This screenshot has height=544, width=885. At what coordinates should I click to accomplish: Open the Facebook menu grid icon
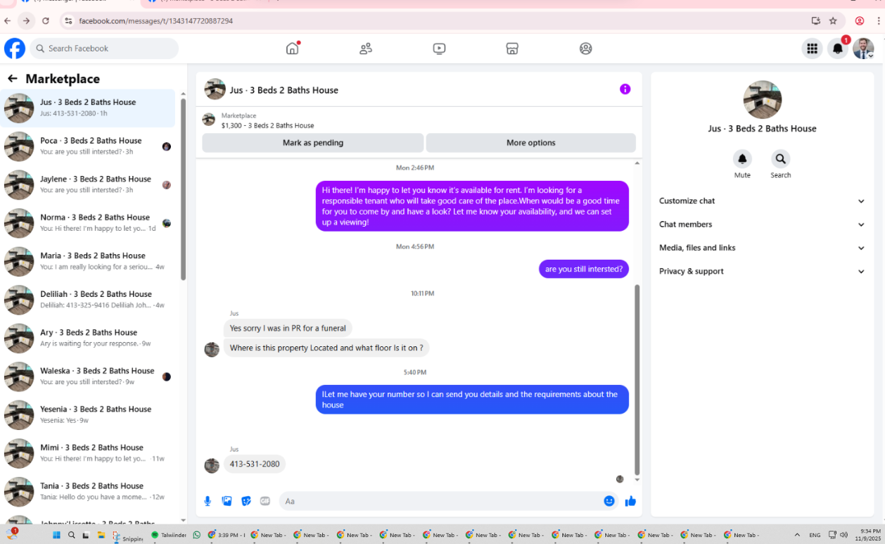pos(812,49)
